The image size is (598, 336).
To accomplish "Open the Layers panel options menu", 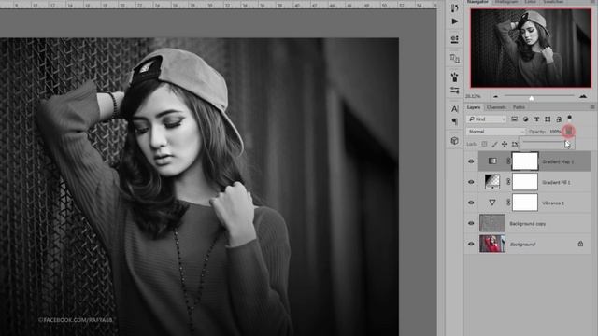I will click(592, 107).
